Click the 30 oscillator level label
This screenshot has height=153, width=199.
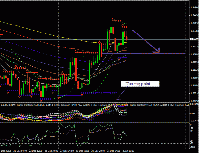(191, 141)
